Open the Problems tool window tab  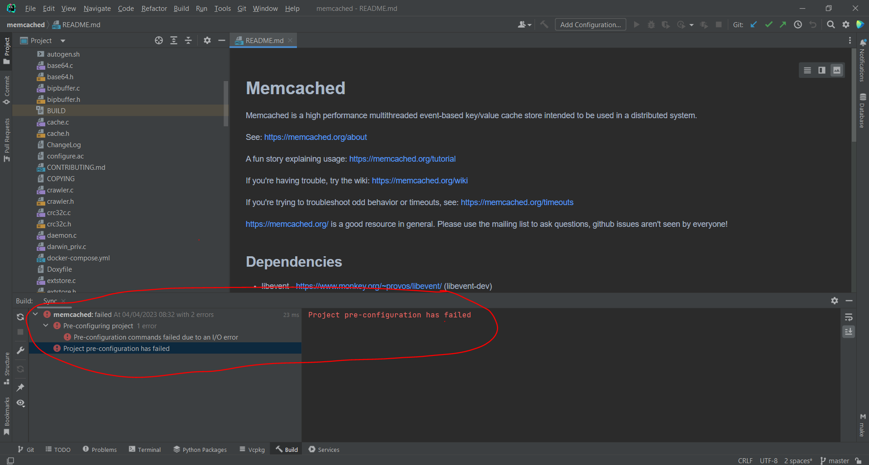(100, 450)
